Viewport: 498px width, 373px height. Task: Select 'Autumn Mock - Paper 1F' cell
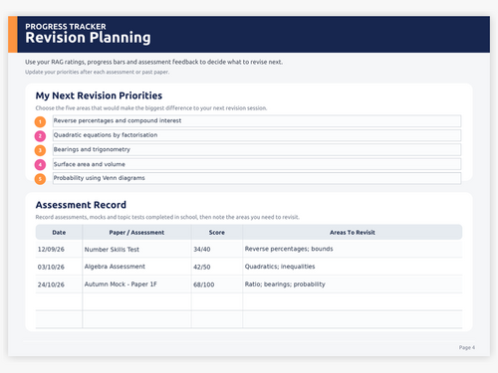(136, 284)
